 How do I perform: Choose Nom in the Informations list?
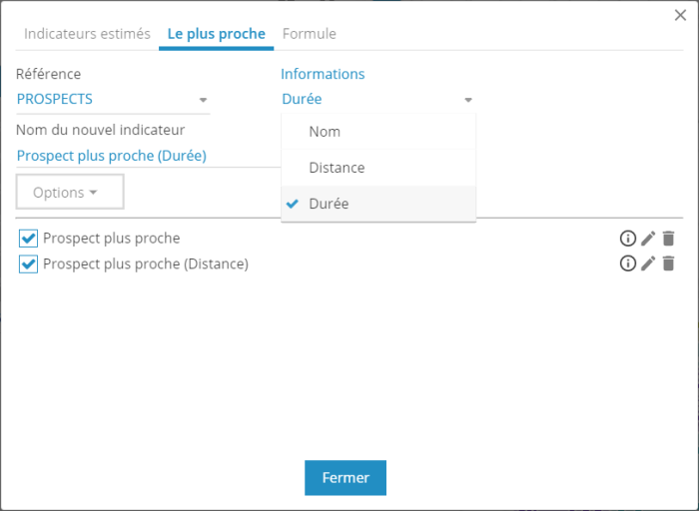click(x=325, y=132)
